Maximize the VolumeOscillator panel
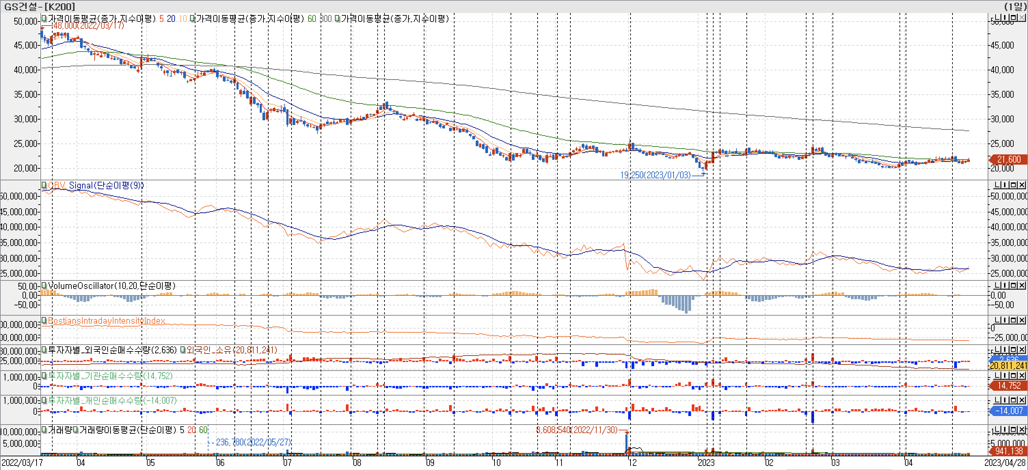The height and width of the screenshot is (470, 1028). 1014,285
